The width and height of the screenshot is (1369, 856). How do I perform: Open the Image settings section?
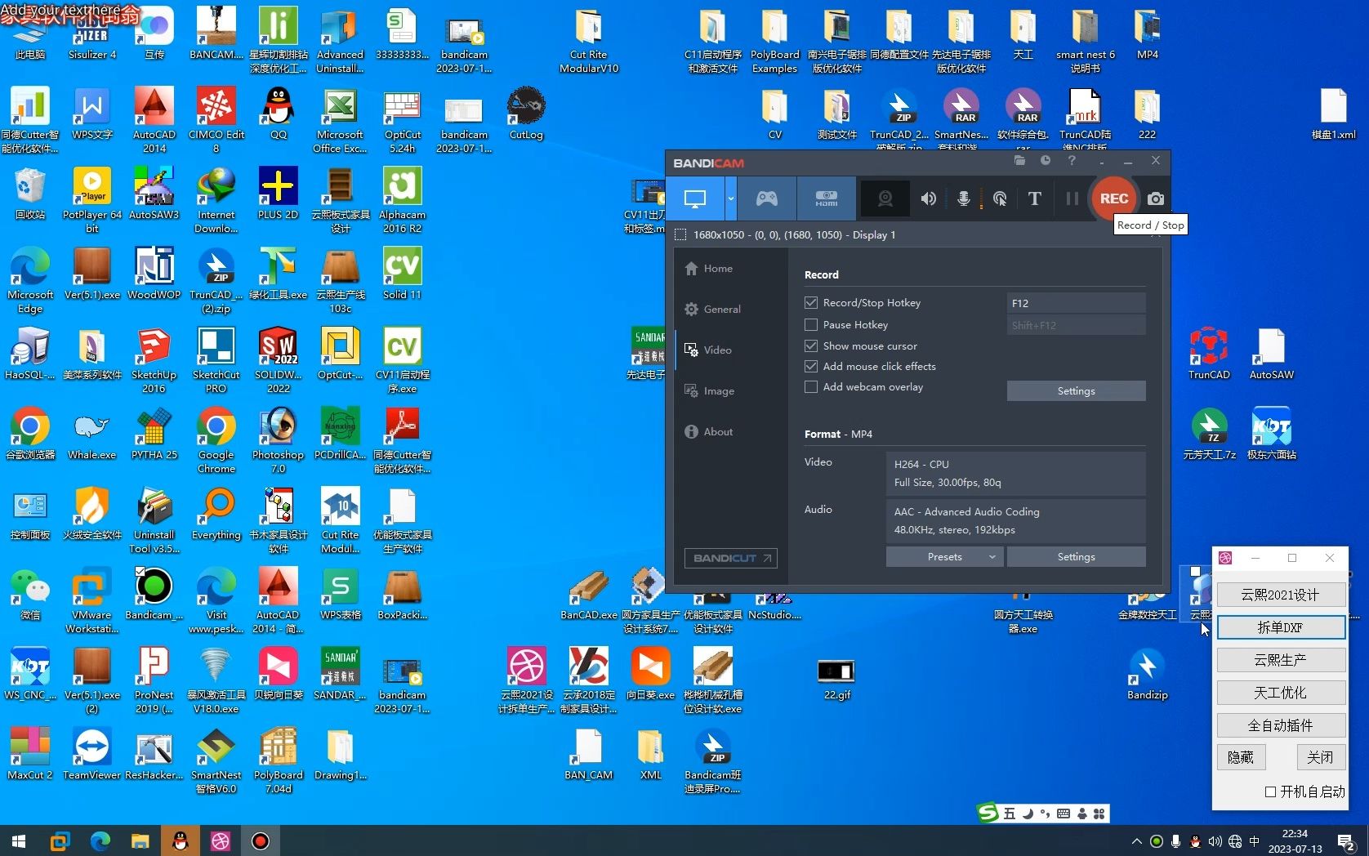tap(710, 391)
